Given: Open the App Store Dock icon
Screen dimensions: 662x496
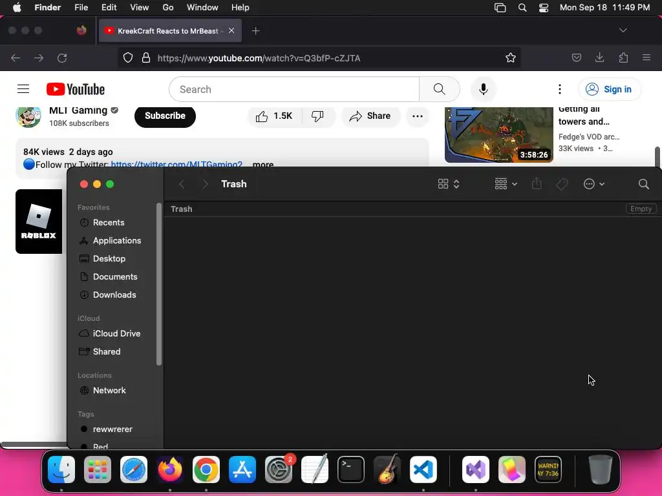Looking at the screenshot, I should [x=242, y=470].
